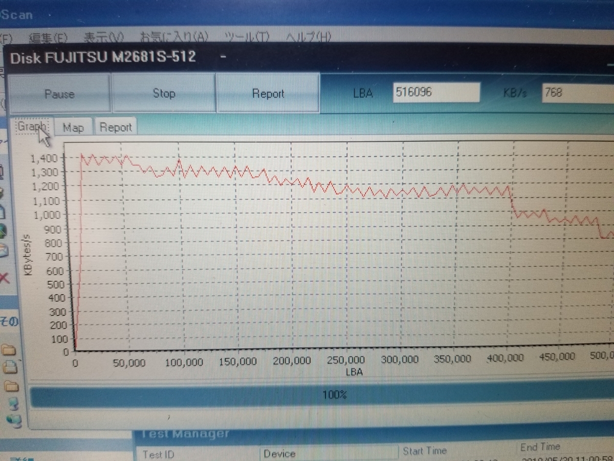614x461 pixels.
Task: Click the LBA value field showing 516096
Action: click(436, 93)
